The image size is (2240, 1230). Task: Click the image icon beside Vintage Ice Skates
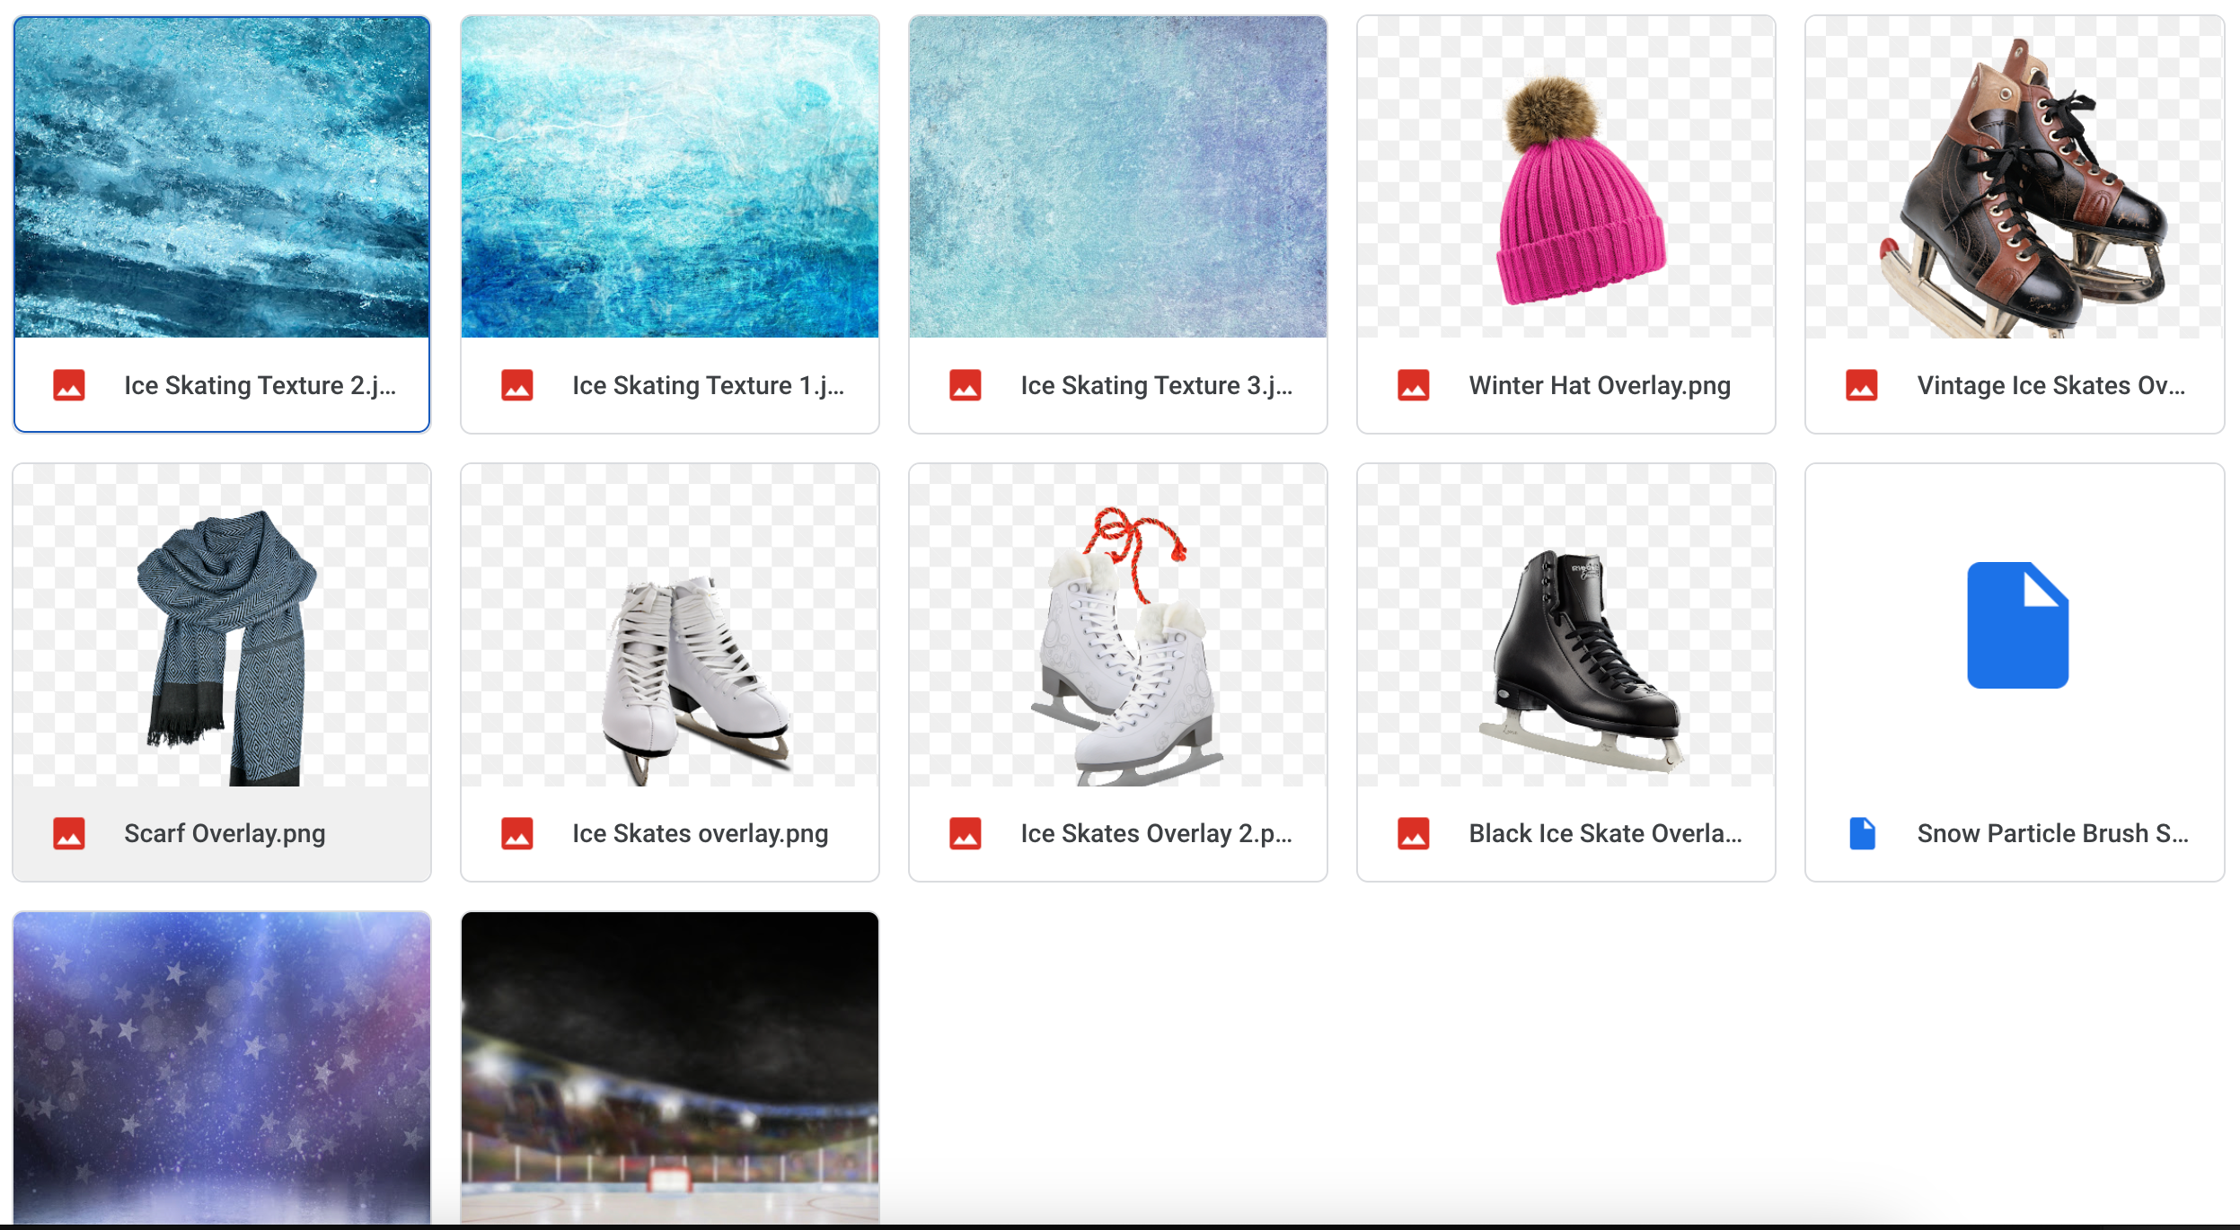point(1862,385)
